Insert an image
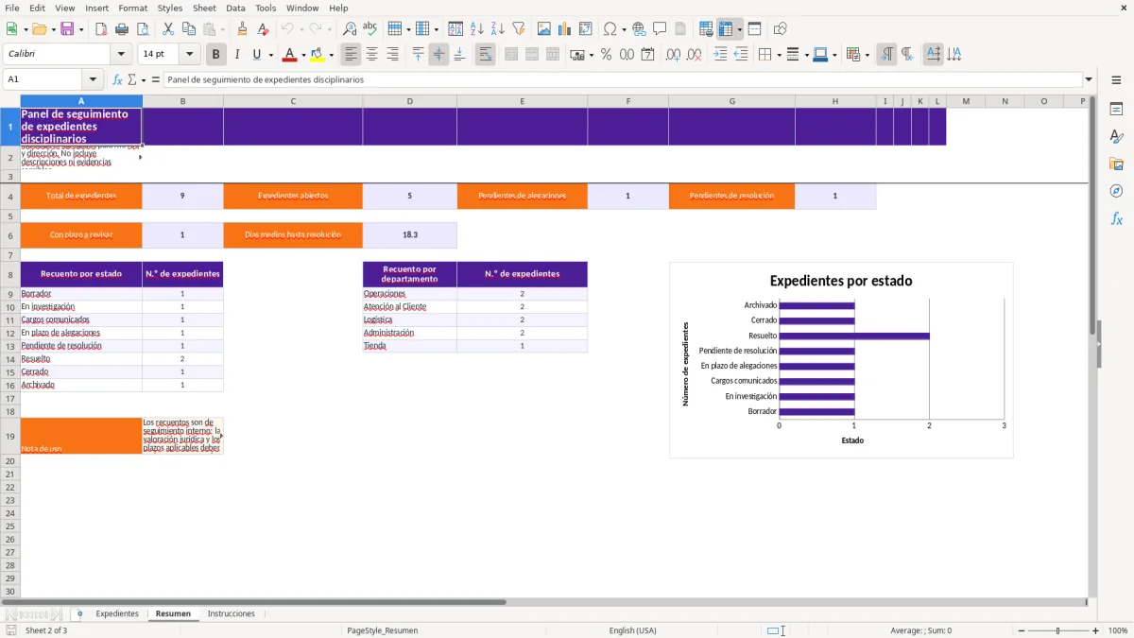 544,29
